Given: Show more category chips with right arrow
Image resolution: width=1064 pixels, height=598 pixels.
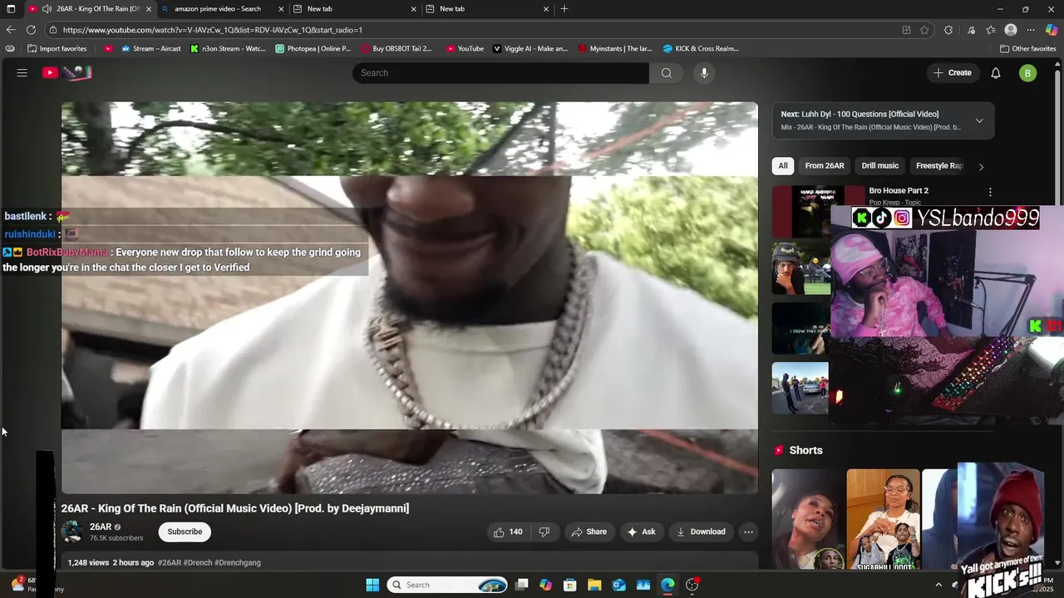Looking at the screenshot, I should pos(981,166).
